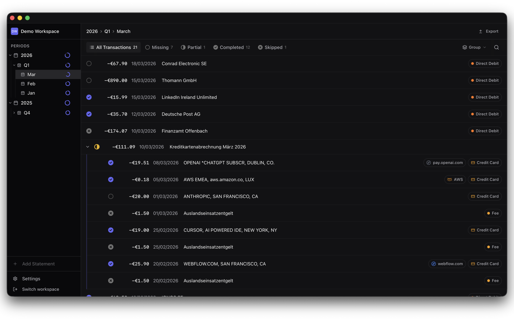Click the Export button
514x321 pixels.
pyautogui.click(x=489, y=31)
